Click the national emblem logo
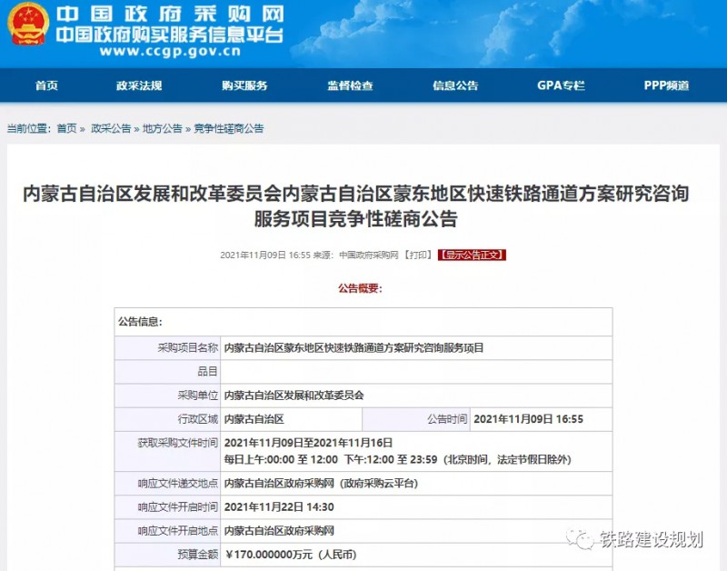The width and height of the screenshot is (727, 571). click(x=28, y=25)
